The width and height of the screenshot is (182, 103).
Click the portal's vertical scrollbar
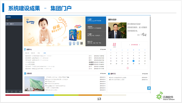(150, 38)
